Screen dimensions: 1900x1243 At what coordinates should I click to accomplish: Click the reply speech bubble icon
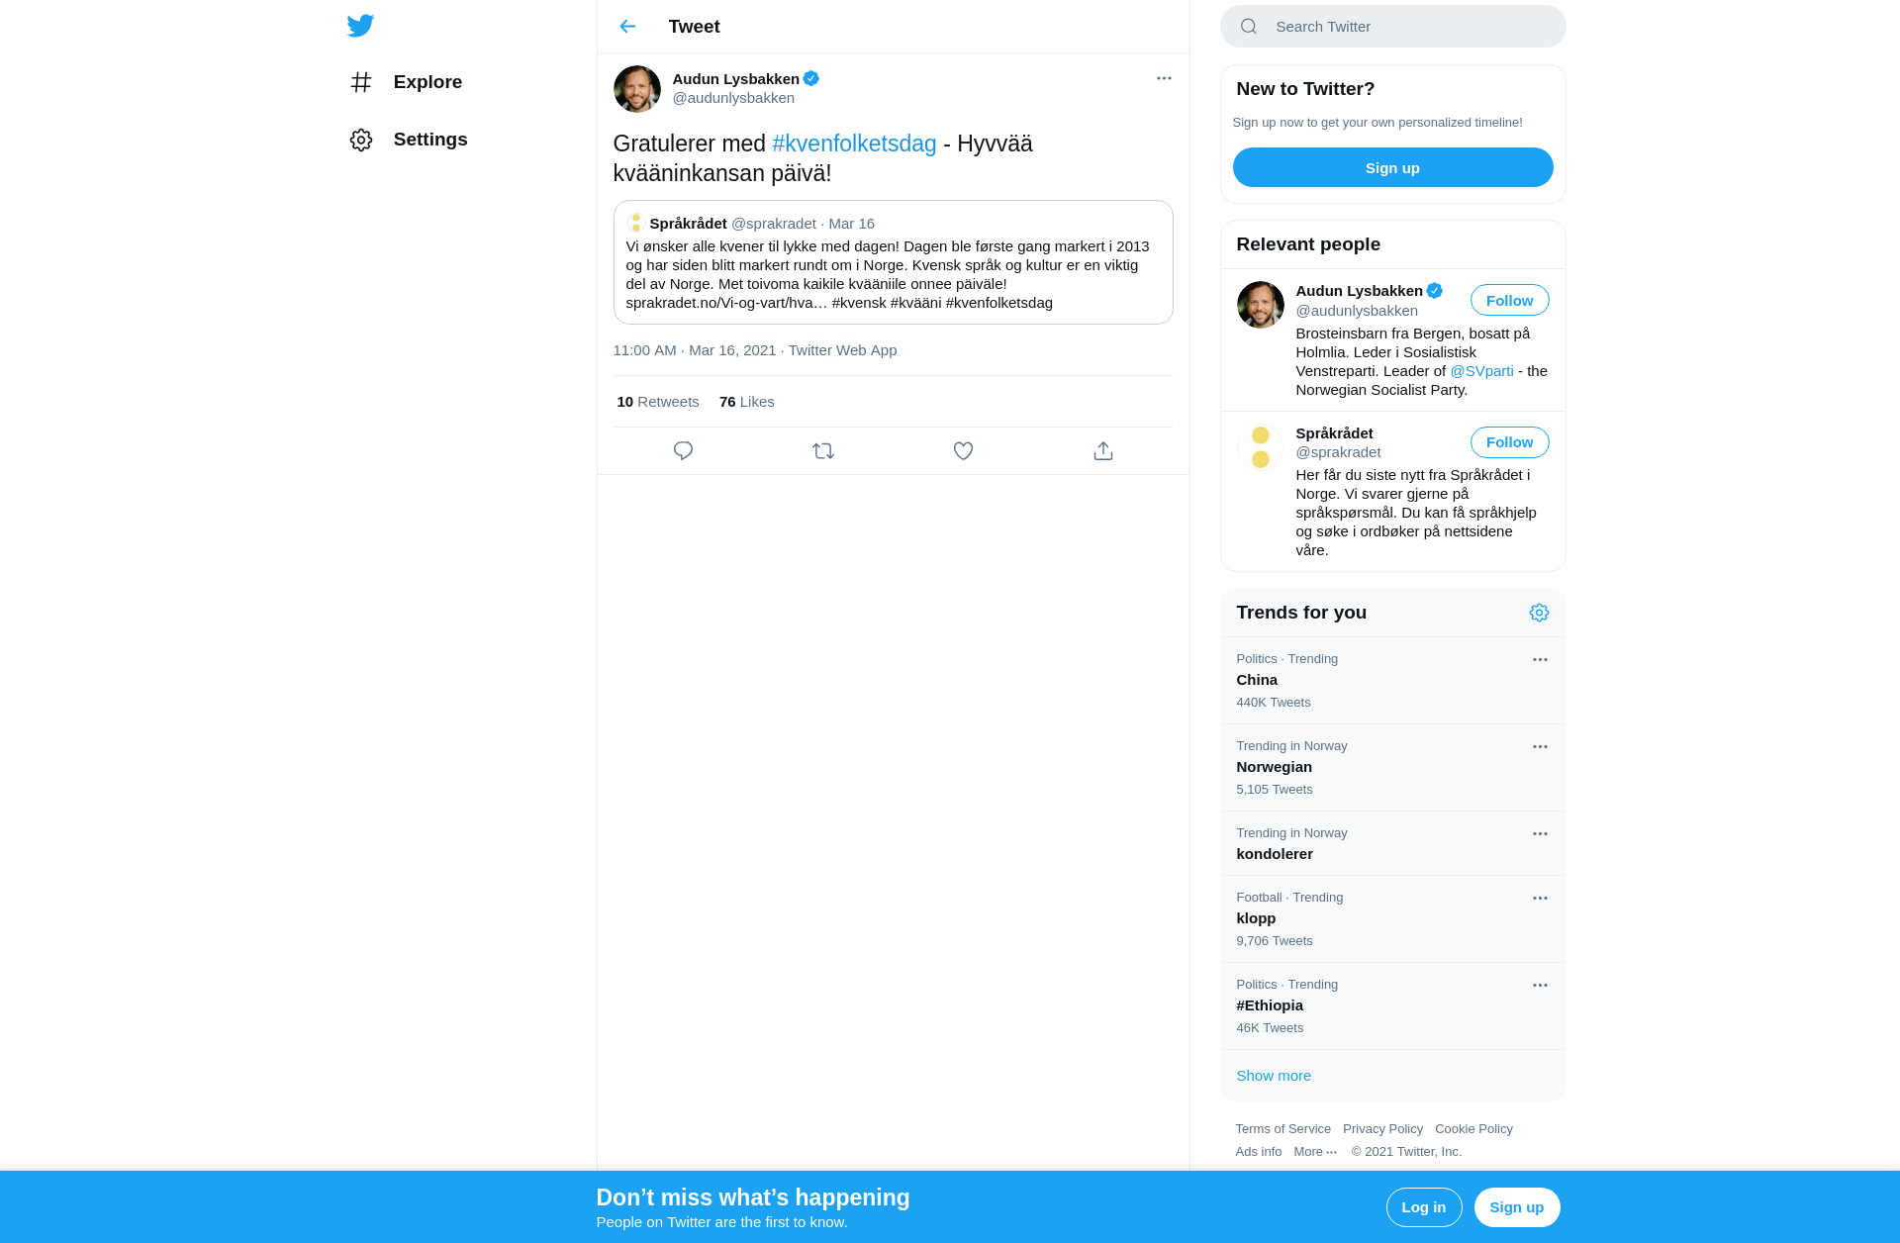[683, 451]
